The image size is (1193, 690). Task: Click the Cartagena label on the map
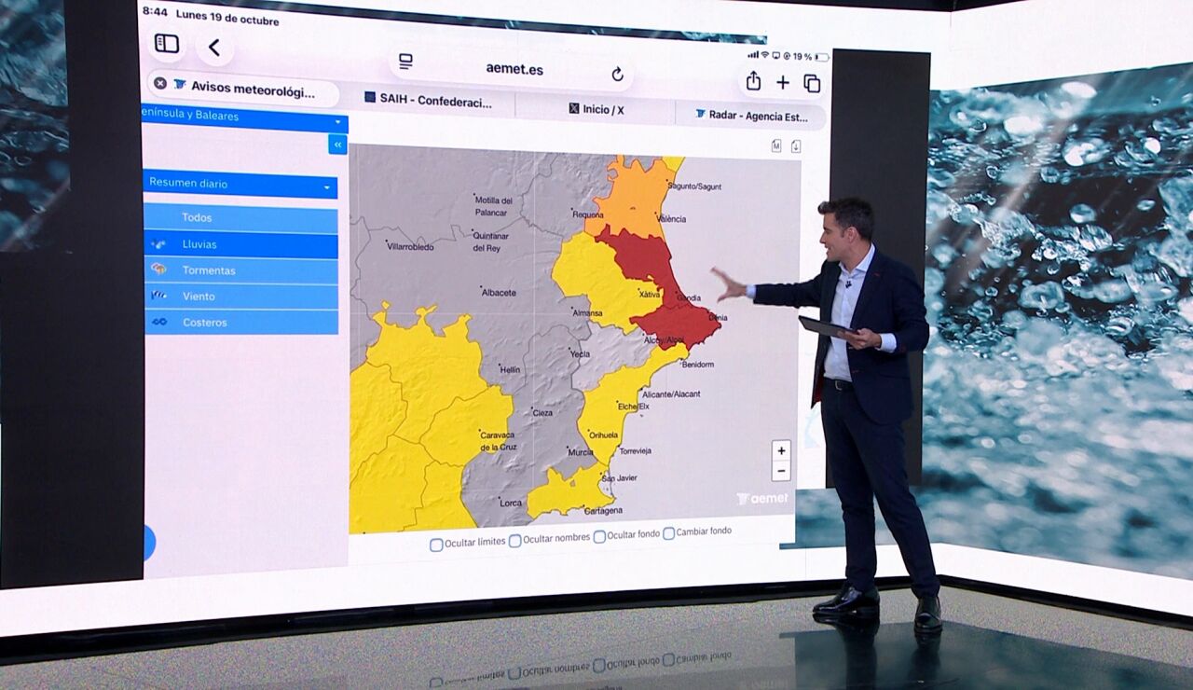pos(602,510)
